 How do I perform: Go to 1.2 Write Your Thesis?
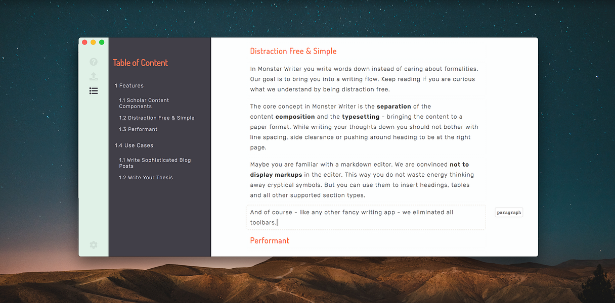click(x=146, y=178)
